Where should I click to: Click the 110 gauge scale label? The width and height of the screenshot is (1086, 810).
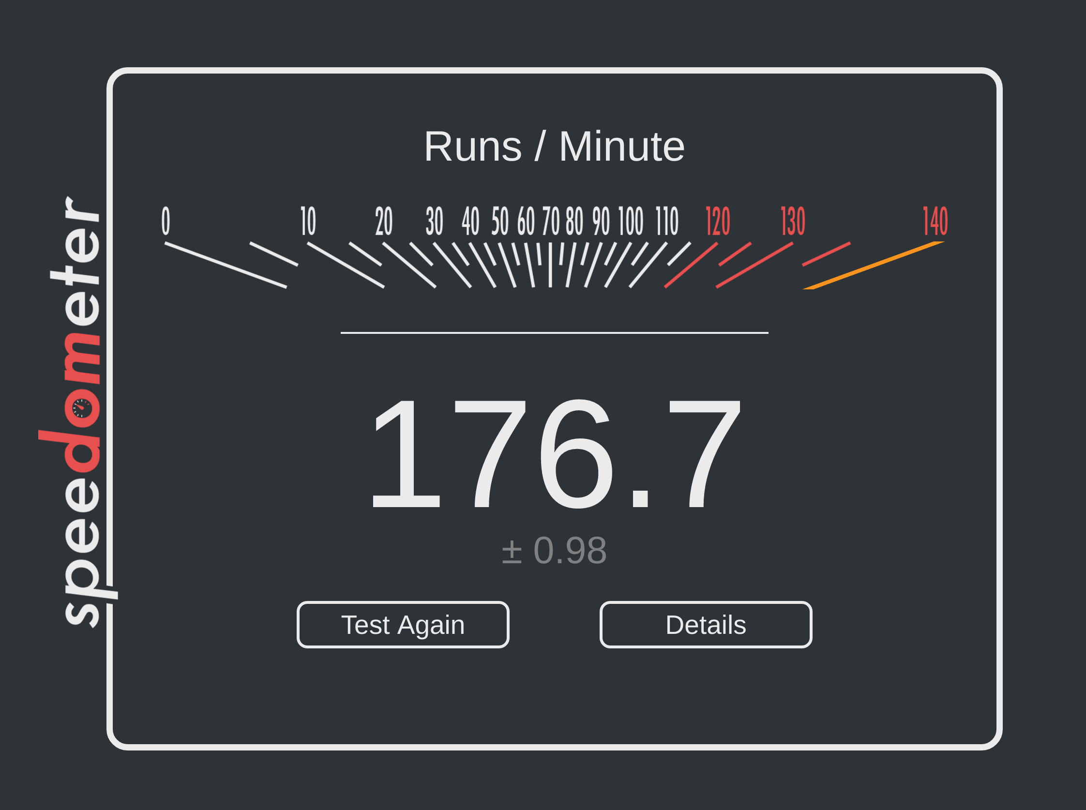tap(667, 221)
